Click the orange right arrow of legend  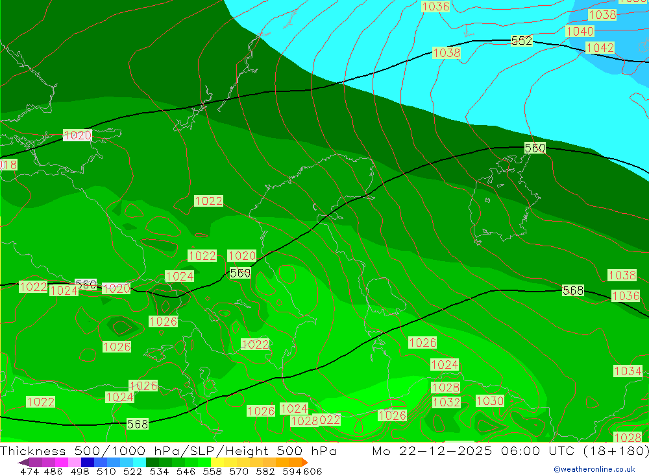point(305,462)
